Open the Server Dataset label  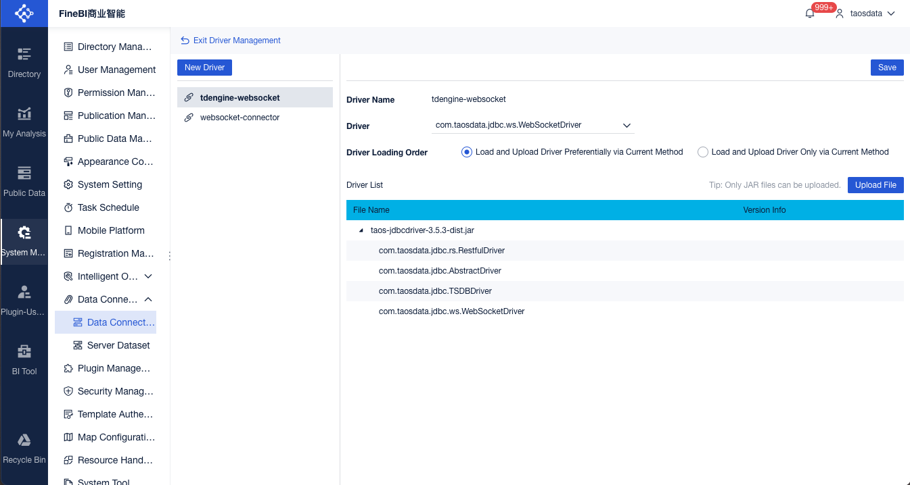tap(118, 345)
